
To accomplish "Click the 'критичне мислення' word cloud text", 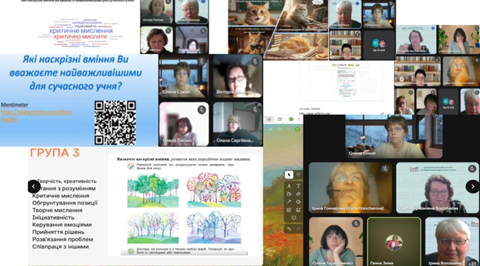I will pyautogui.click(x=81, y=31).
